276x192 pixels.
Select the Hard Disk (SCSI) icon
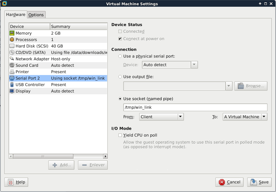[x=12, y=46]
